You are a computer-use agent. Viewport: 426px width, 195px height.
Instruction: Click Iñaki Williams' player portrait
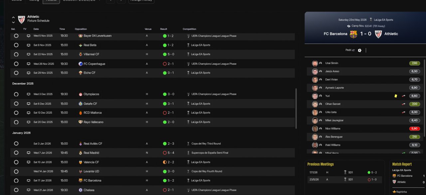click(x=315, y=145)
